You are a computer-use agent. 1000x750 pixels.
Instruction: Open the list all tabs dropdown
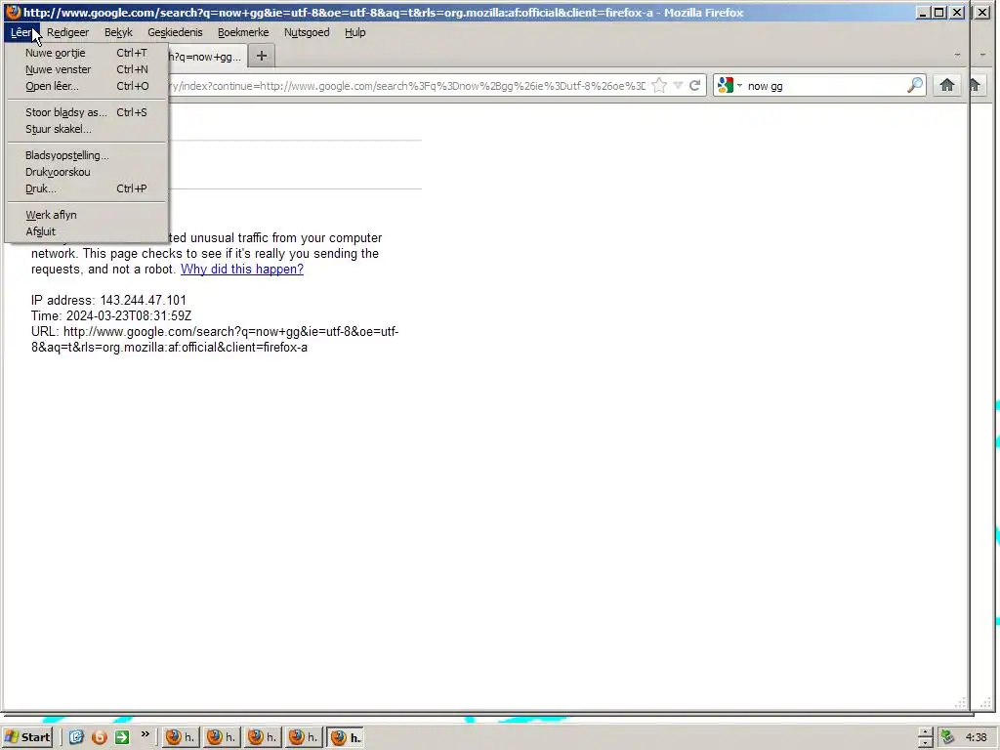pos(957,56)
